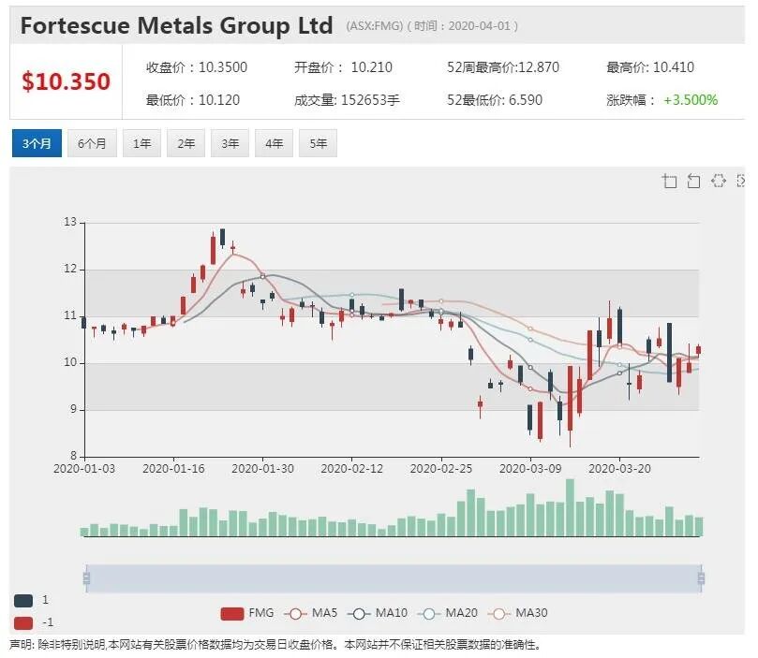The image size is (758, 658).
Task: Hide the MA10 line via legend
Action: click(378, 614)
